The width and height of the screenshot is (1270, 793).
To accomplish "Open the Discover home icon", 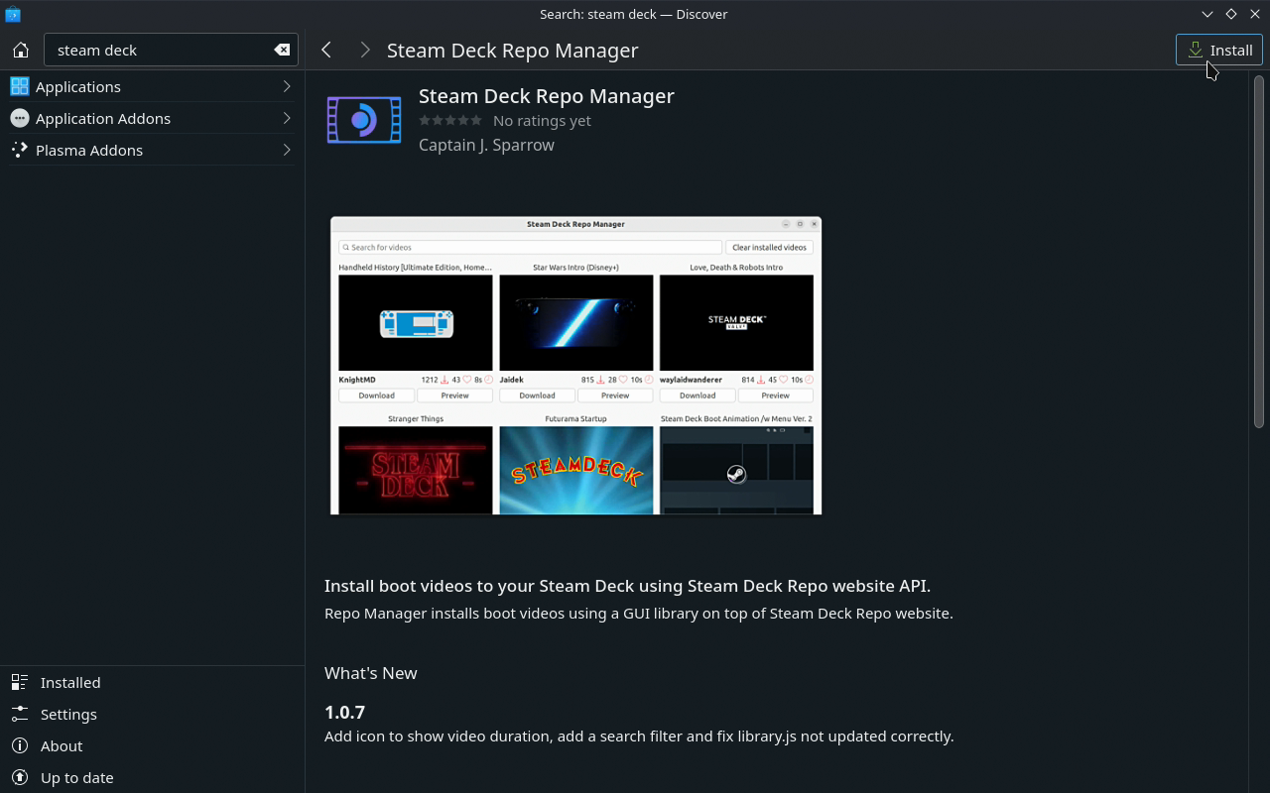I will (20, 49).
